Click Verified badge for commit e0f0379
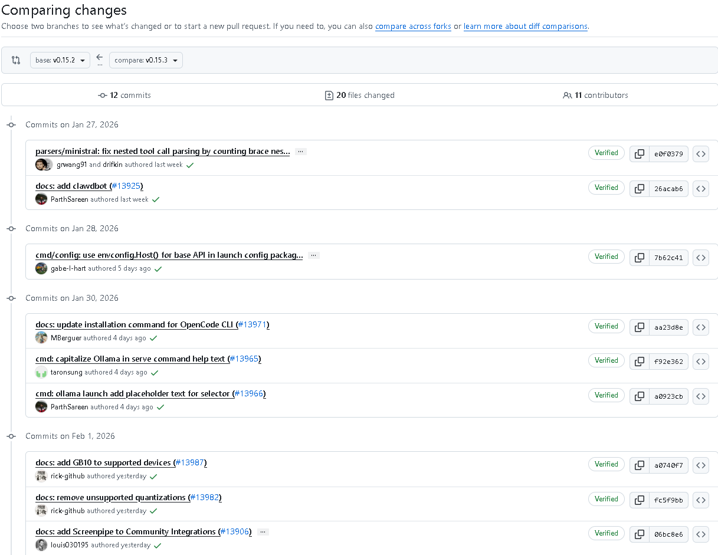 click(x=606, y=153)
